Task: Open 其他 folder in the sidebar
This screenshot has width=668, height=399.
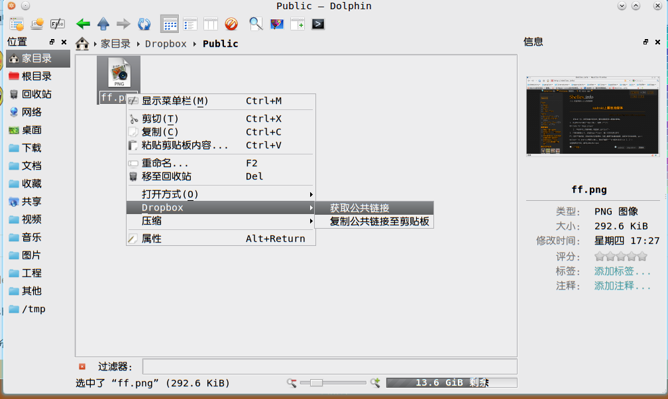Action: click(38, 291)
